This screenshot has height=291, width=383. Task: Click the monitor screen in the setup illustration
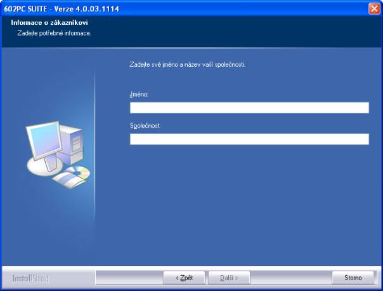tap(45, 142)
